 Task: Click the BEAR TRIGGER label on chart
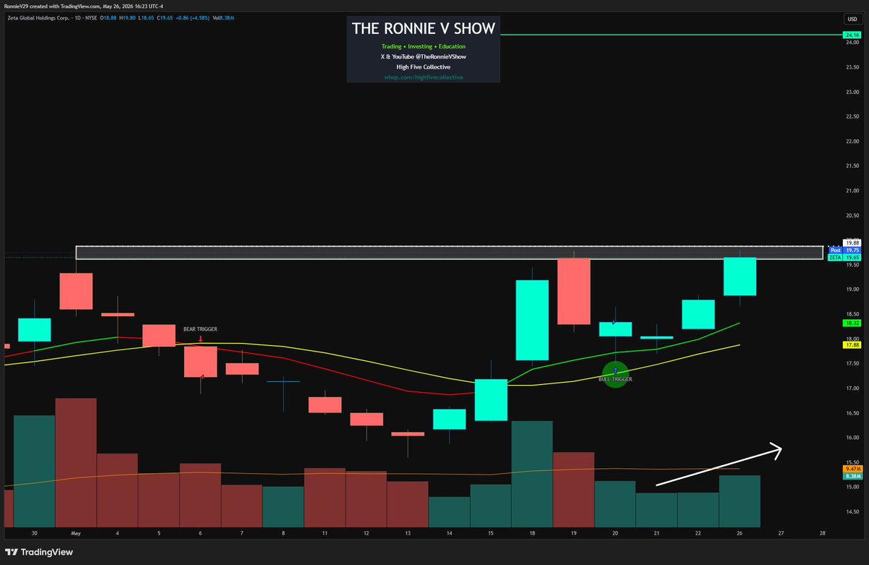(x=200, y=329)
